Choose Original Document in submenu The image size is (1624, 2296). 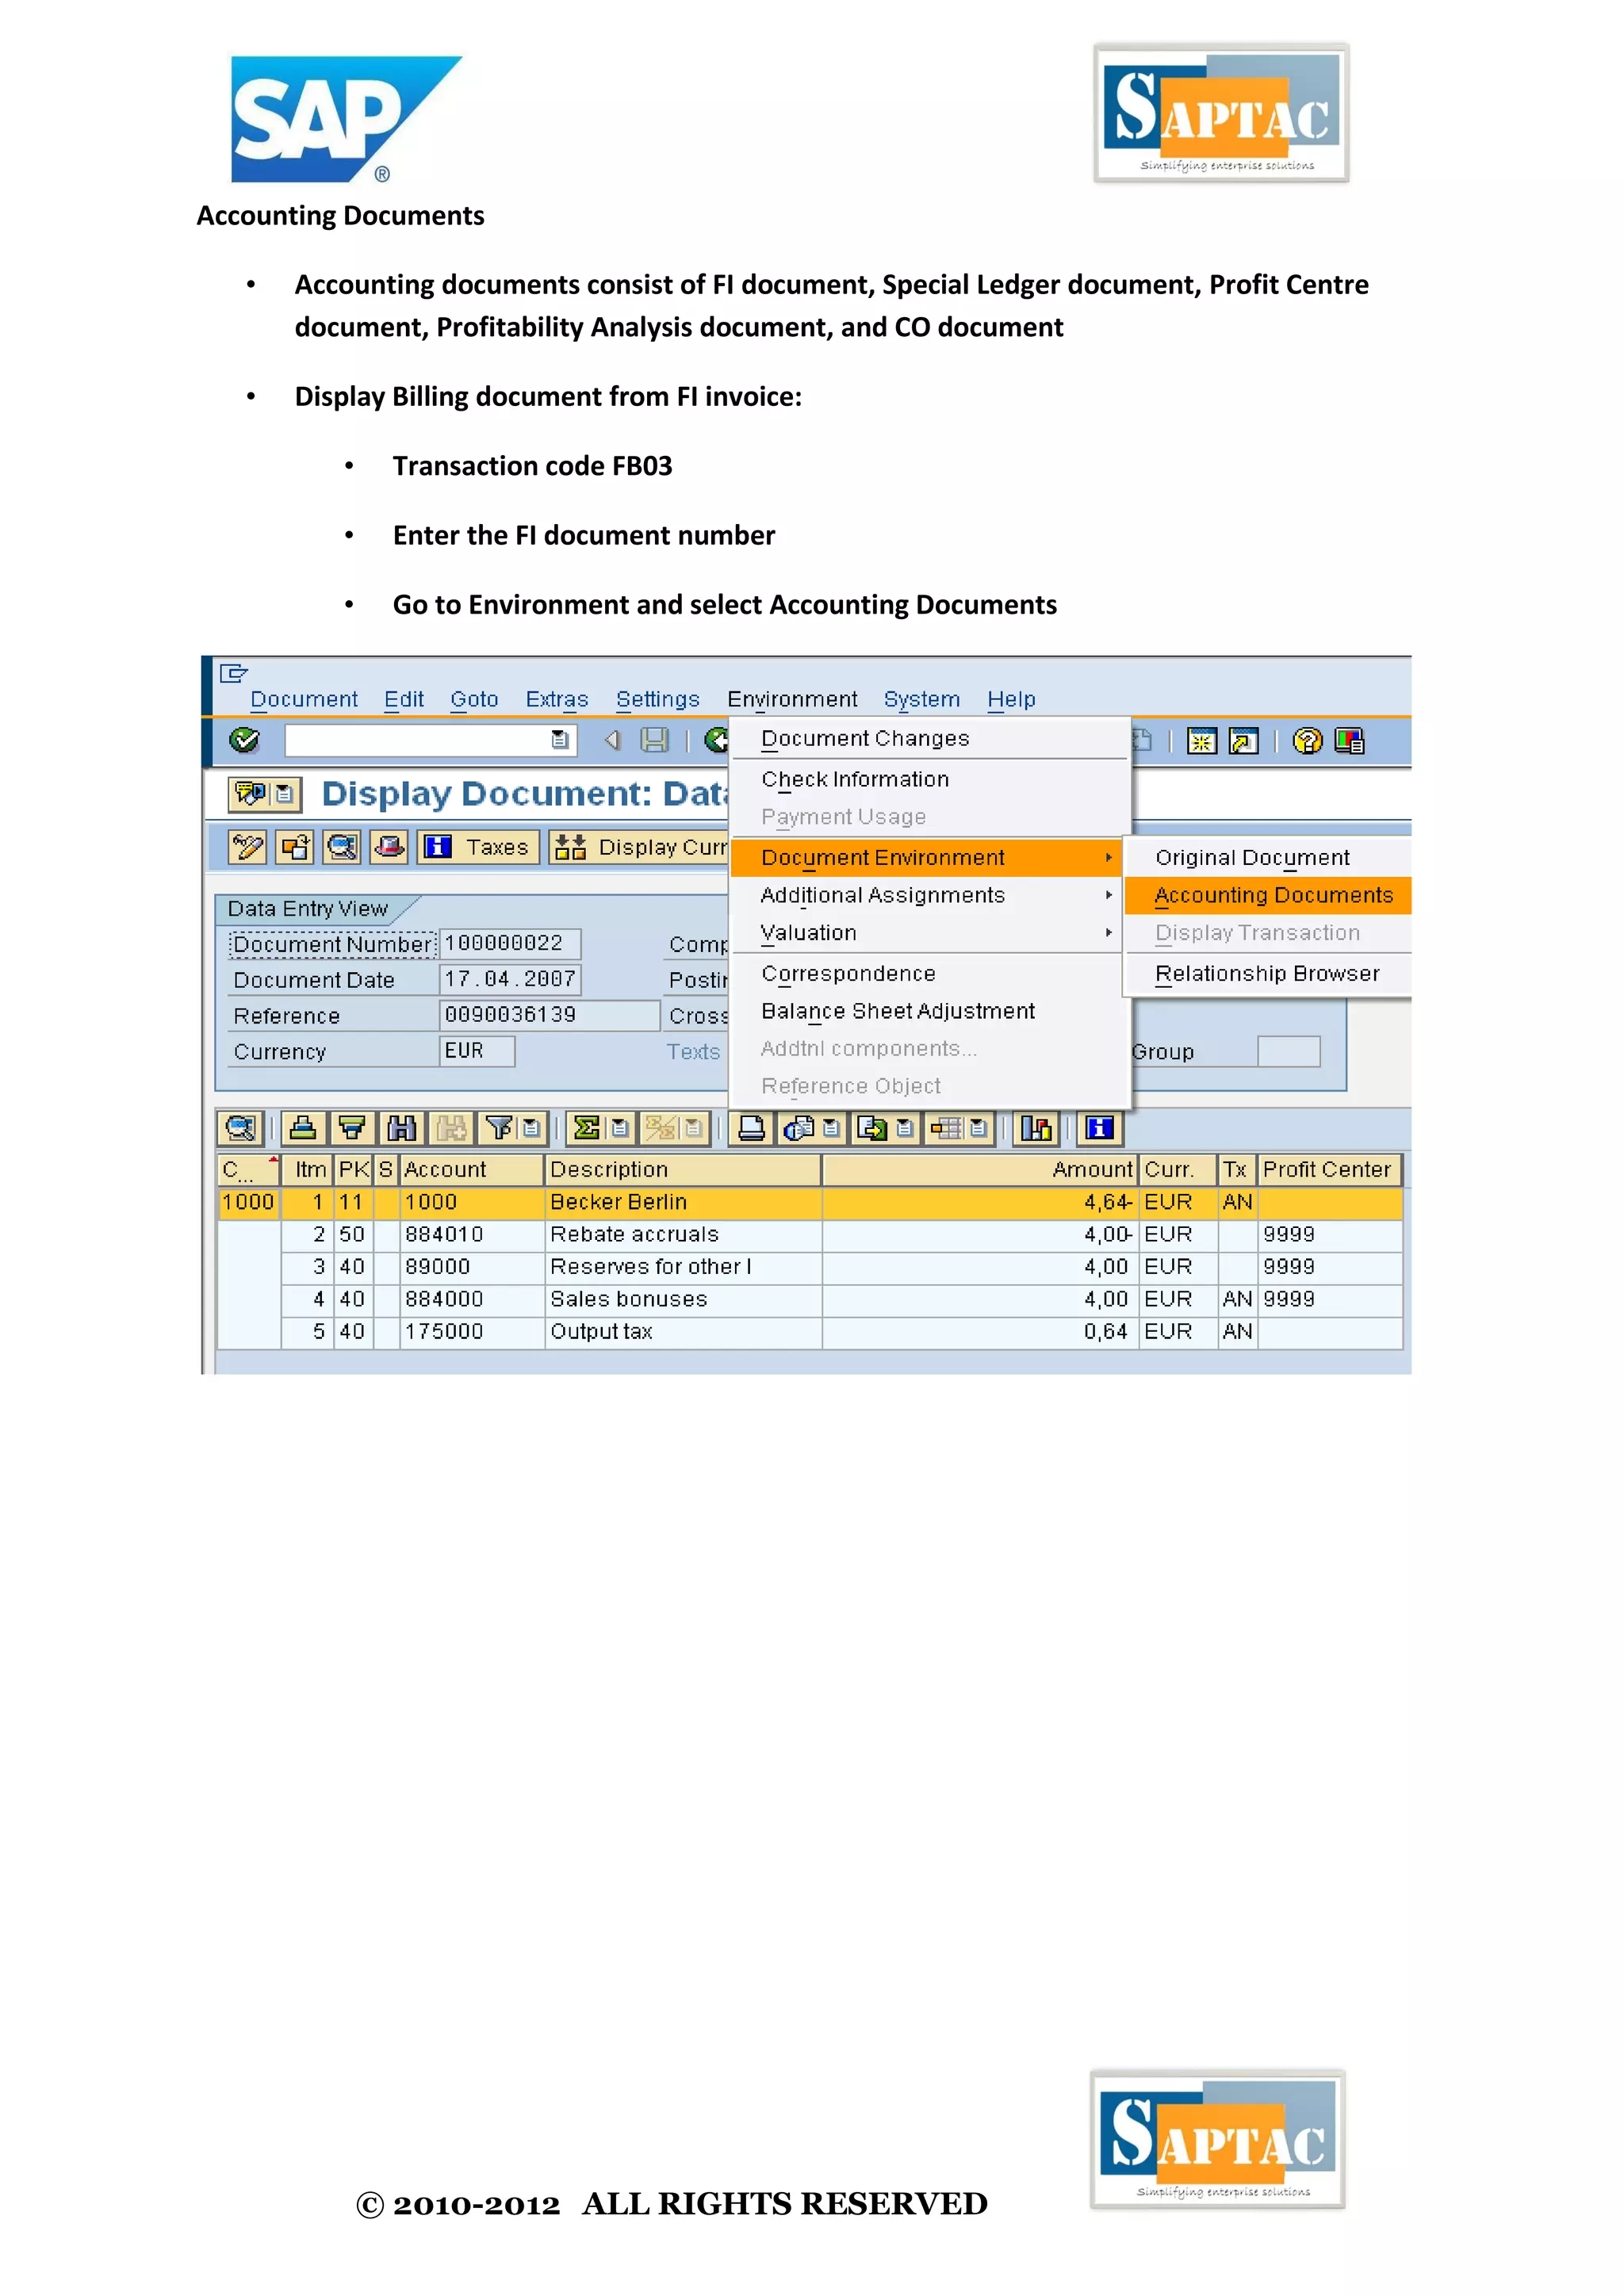[1268, 858]
